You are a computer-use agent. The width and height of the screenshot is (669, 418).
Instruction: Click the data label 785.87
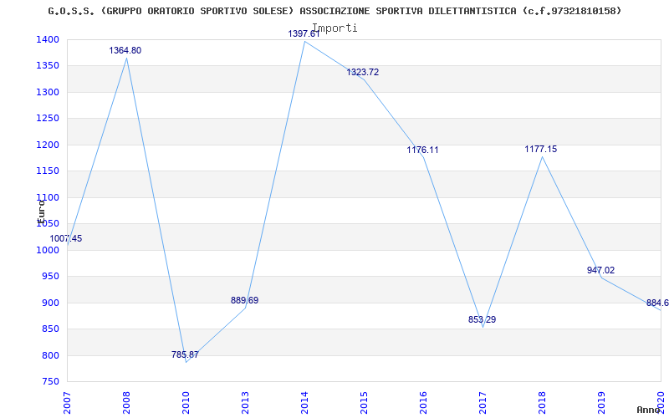click(x=185, y=354)
